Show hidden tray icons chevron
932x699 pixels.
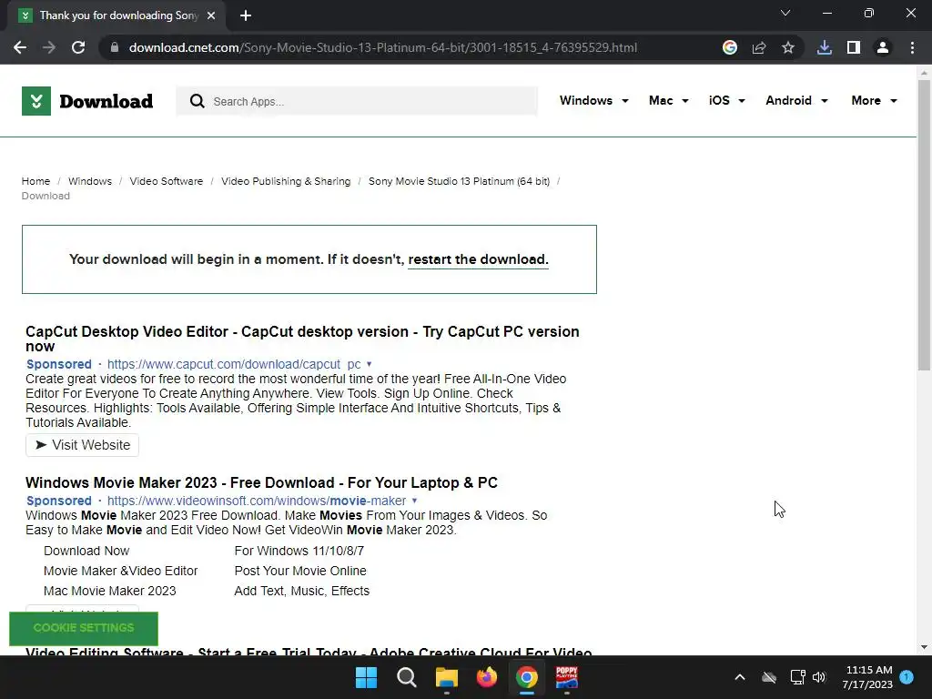tap(740, 677)
